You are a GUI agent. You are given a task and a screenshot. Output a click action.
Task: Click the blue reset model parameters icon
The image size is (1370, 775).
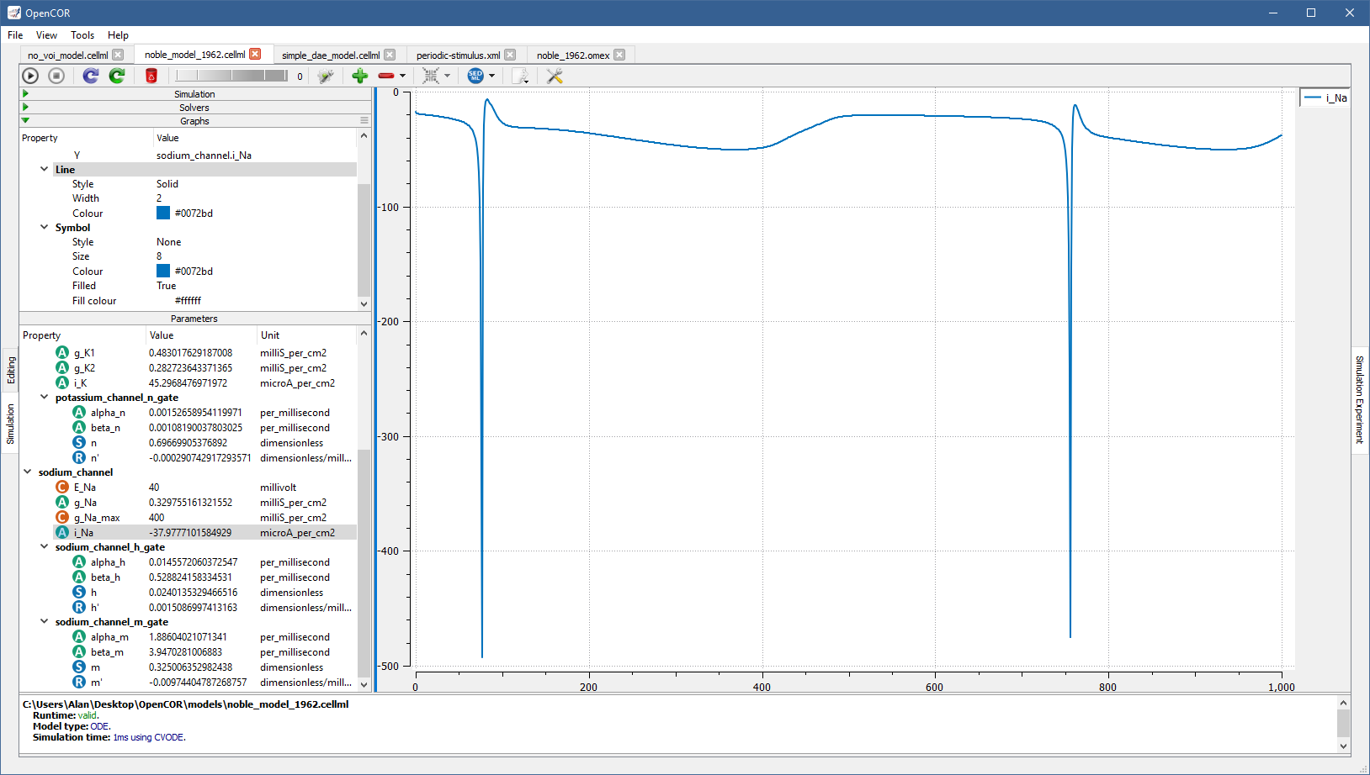click(91, 76)
